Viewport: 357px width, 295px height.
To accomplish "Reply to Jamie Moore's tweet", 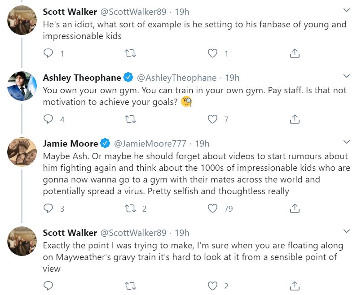I will pos(48,208).
